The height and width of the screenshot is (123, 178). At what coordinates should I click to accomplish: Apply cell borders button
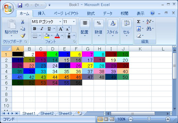click(x=35, y=36)
